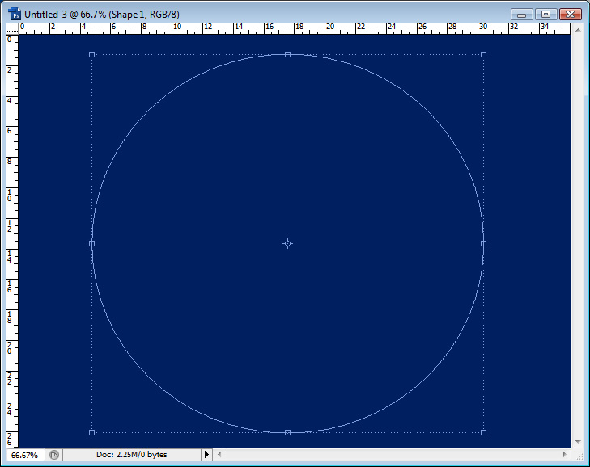Click the window resize grip at bottom-right
590x467 pixels.
579,456
